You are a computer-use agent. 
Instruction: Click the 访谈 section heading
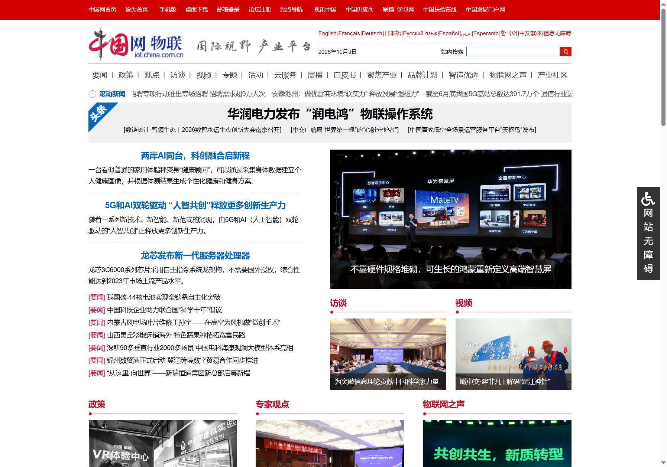coord(338,303)
